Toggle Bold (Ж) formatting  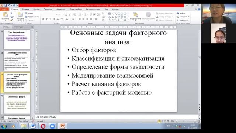click(43, 19)
